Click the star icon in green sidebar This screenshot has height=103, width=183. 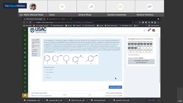(x=25, y=48)
